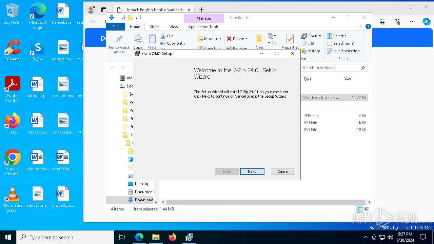
Task: Open the Copilot icon in Edge
Action: point(426,22)
